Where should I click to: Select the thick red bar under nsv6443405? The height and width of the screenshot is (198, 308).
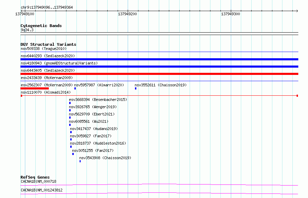(x=159, y=74)
